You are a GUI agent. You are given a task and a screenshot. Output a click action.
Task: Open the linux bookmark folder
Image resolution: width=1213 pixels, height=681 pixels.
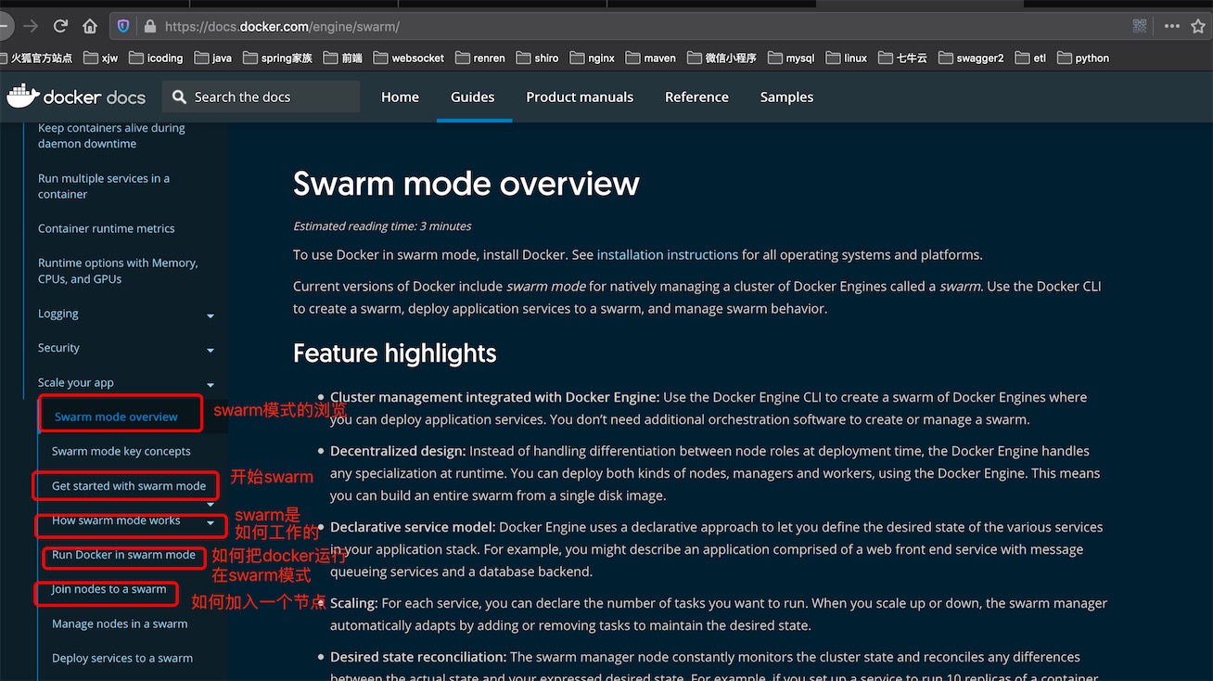click(847, 58)
